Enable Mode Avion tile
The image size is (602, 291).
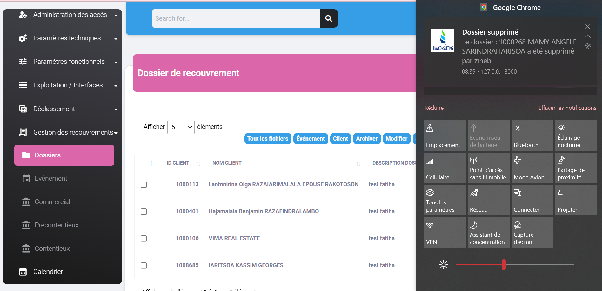point(532,168)
